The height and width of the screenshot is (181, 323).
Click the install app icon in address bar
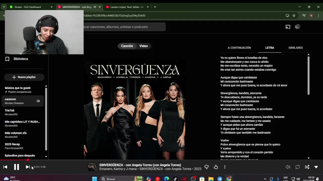(x=287, y=16)
